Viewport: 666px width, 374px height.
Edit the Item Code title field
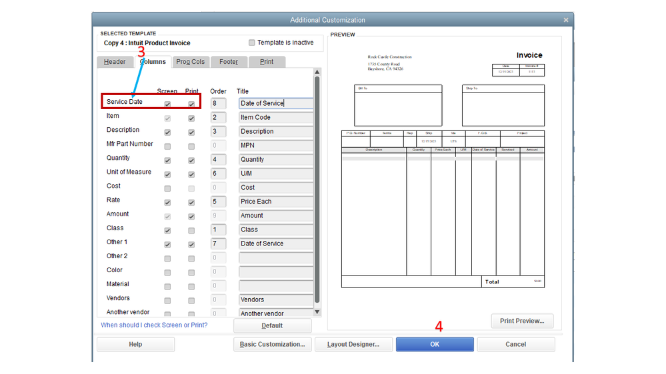coord(276,117)
